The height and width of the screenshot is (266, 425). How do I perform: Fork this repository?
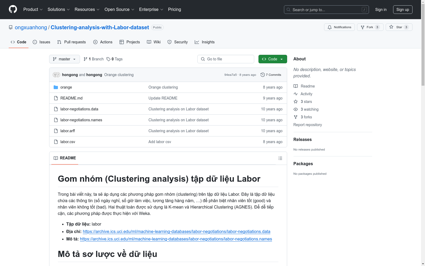coord(370,27)
